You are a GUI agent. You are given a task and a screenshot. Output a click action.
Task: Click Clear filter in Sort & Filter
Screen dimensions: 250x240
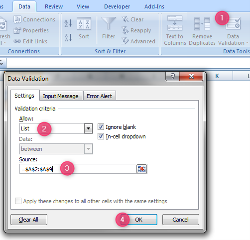click(x=132, y=19)
